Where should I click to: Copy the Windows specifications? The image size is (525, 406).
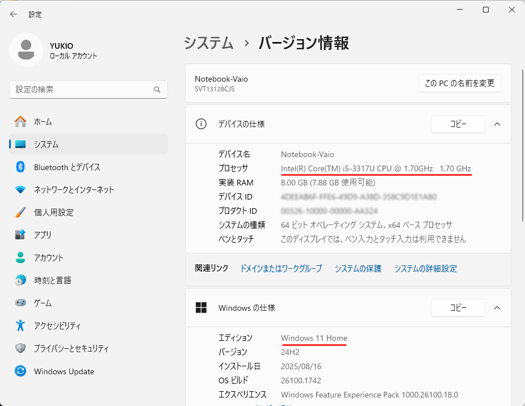pos(458,307)
